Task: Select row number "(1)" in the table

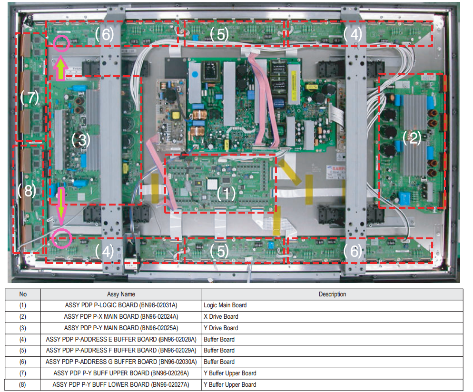Action: coord(23,305)
